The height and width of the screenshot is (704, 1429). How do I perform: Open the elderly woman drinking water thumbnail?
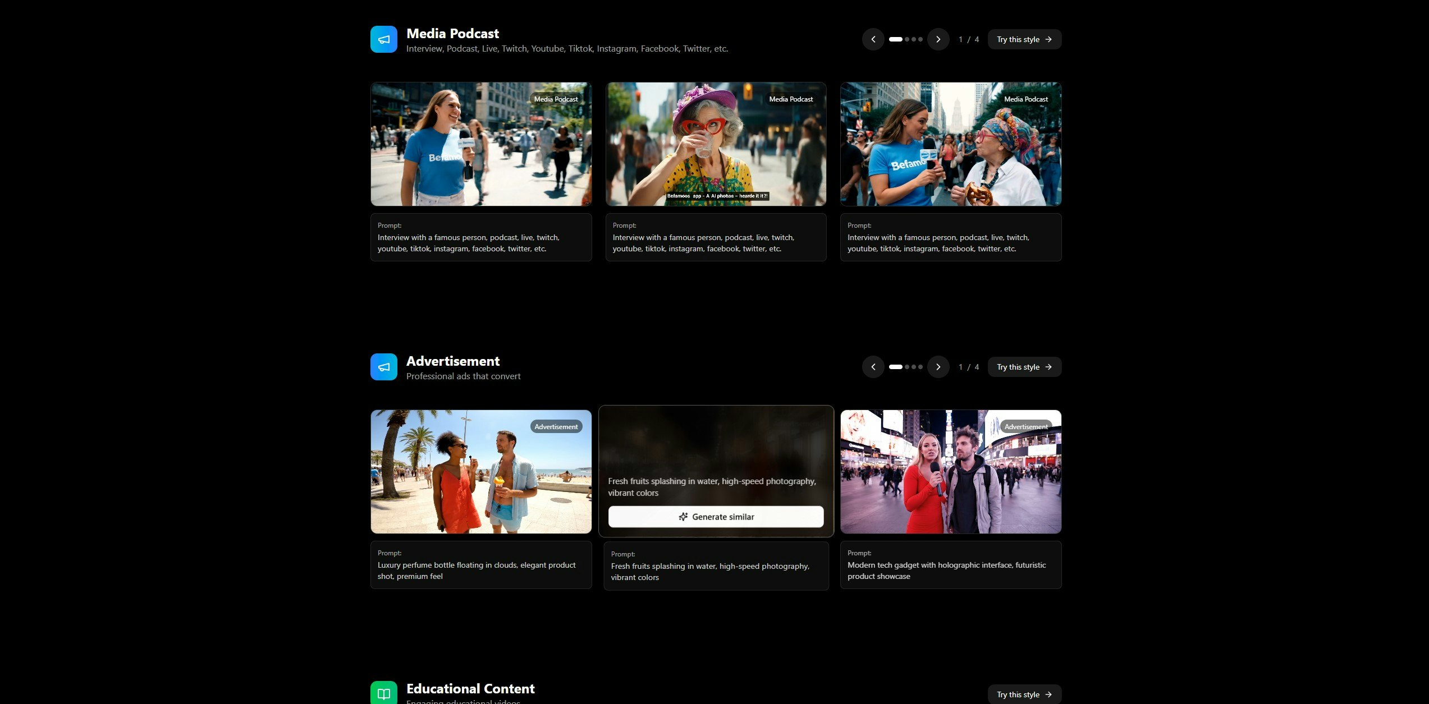click(x=716, y=144)
